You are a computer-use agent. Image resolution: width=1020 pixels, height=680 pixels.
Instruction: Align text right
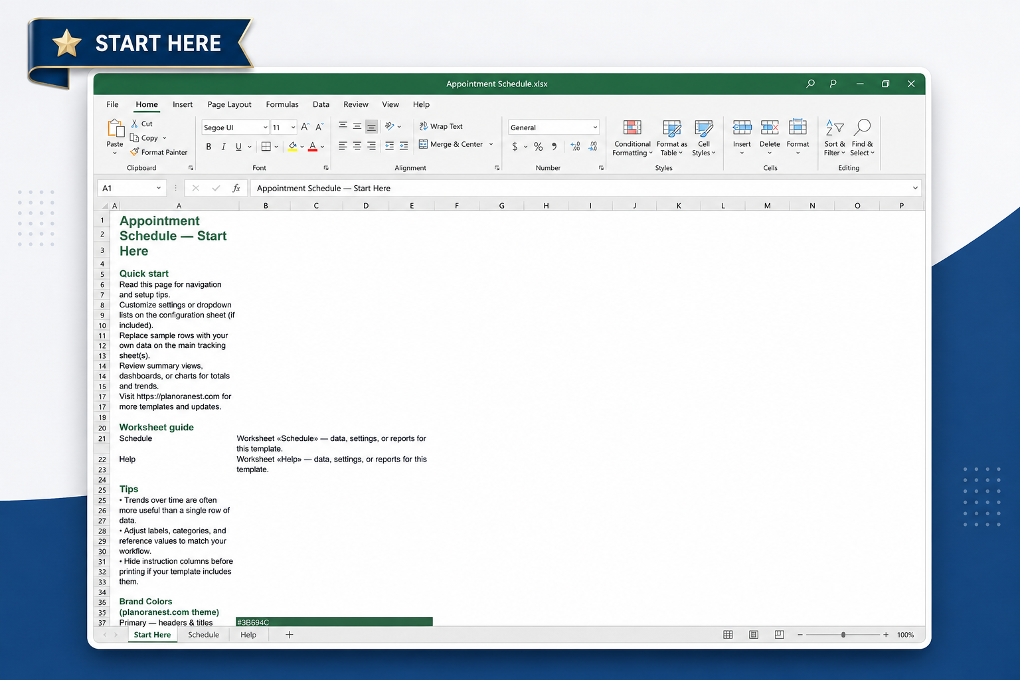coord(371,145)
